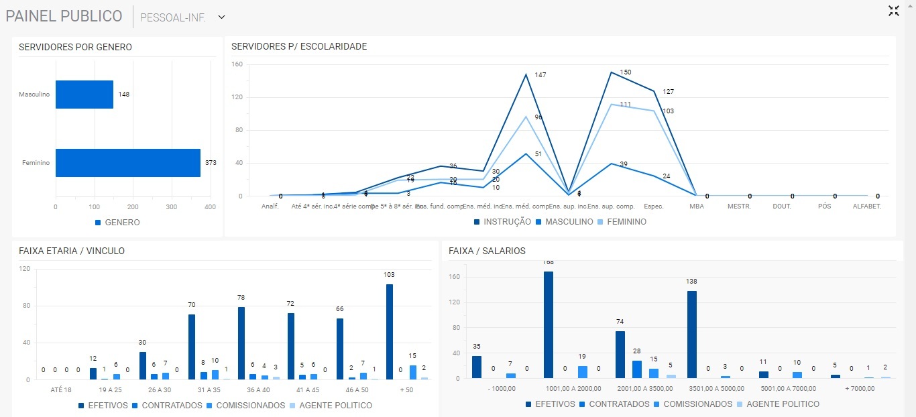916x417 pixels.
Task: Click the SERVIDORES POR GENERO panel heading
Action: [x=75, y=47]
